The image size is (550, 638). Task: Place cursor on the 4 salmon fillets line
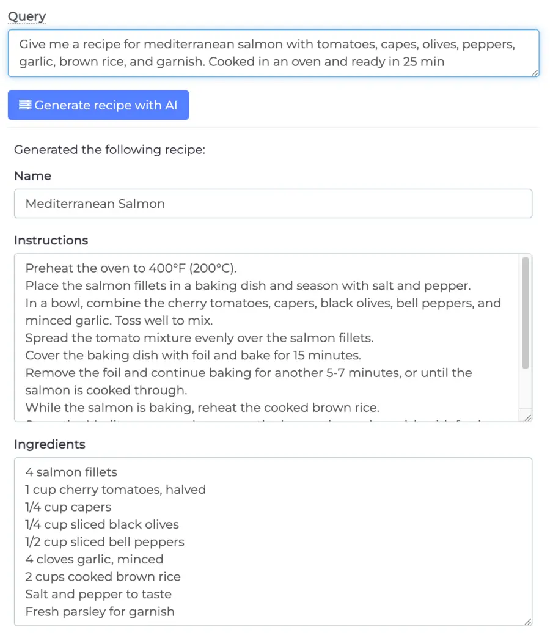click(x=71, y=472)
